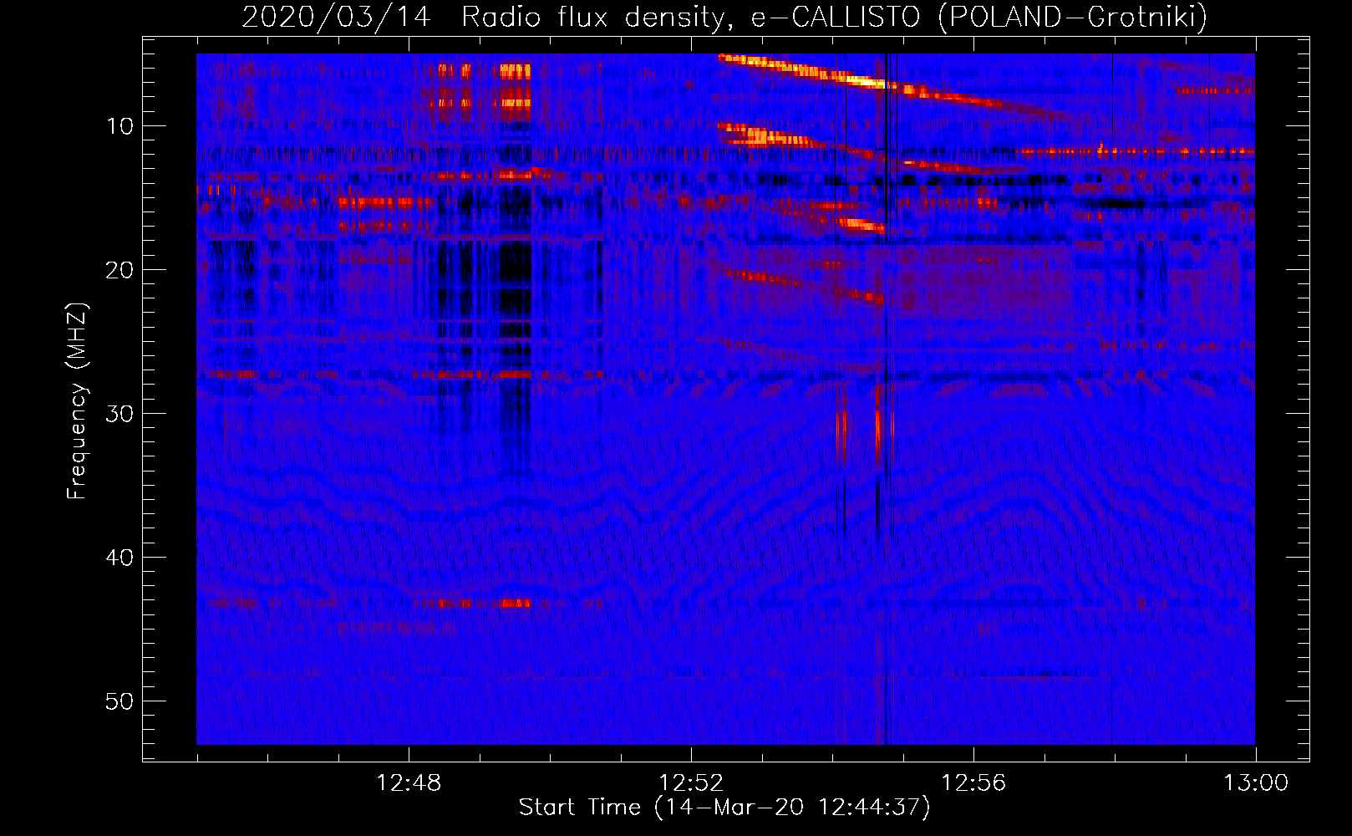Click the frequency tick label '30'
The height and width of the screenshot is (836, 1352).
(x=119, y=414)
